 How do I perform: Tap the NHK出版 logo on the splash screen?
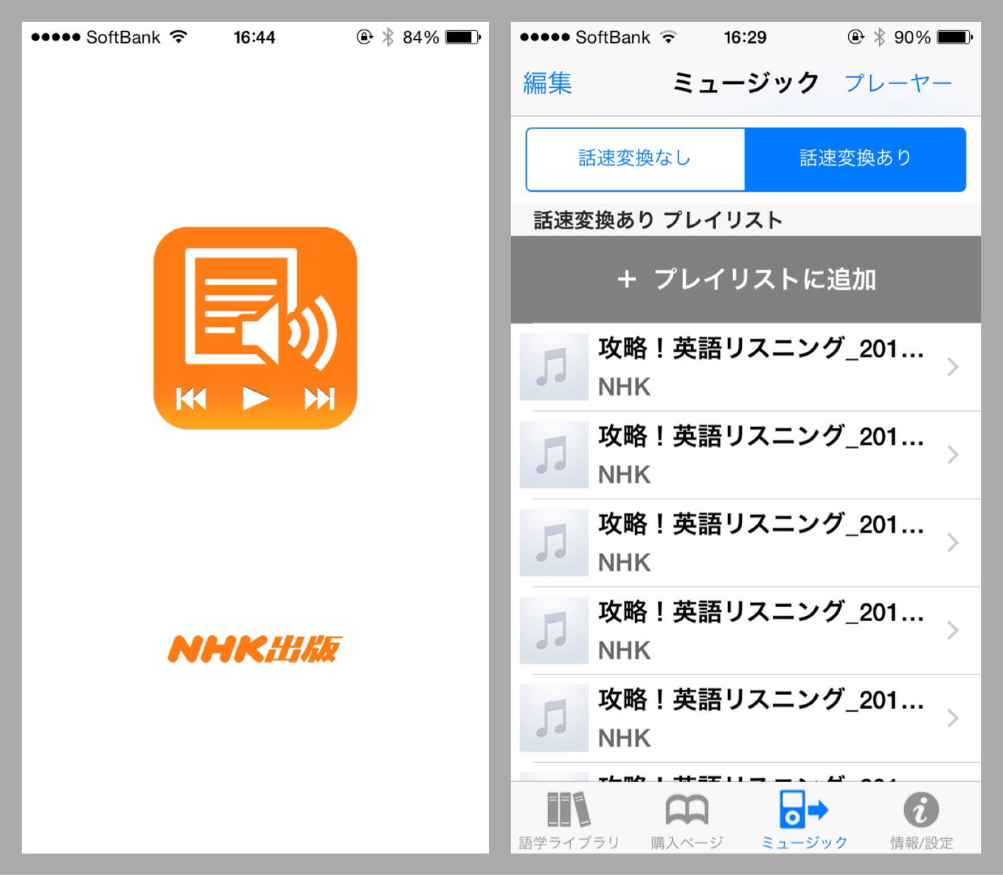coord(255,649)
